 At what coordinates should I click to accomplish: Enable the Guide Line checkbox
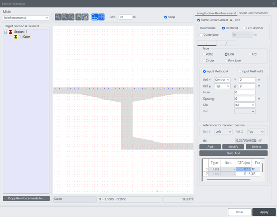pos(201,35)
